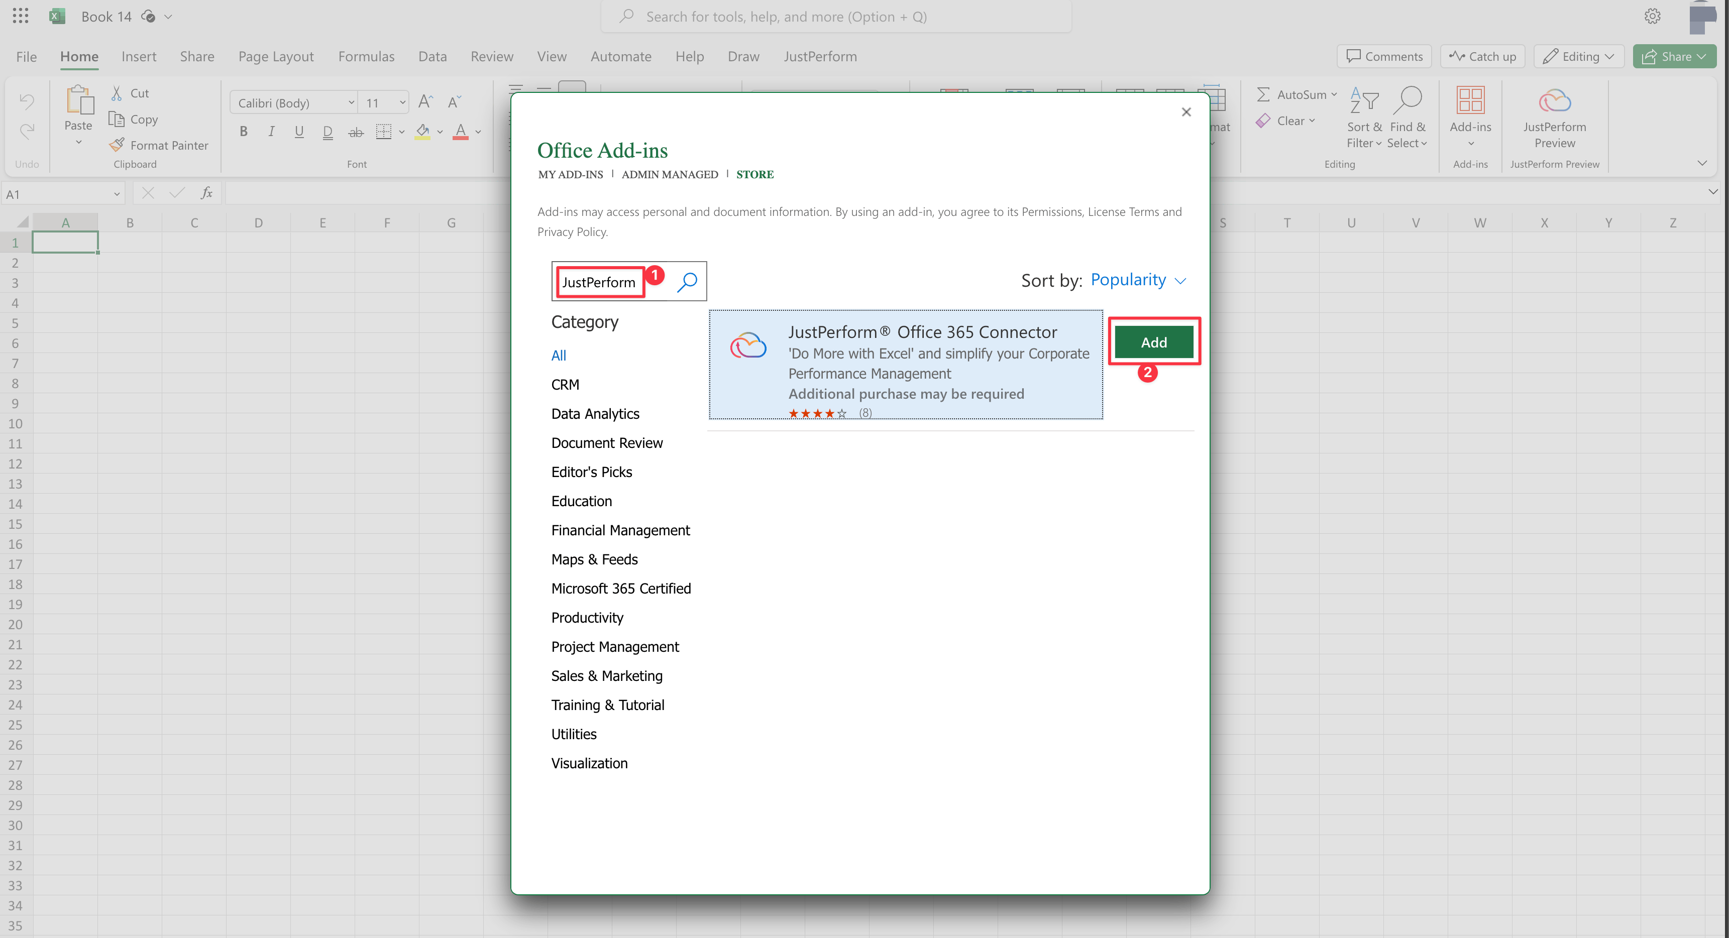Click the JustPerform search input field
The height and width of the screenshot is (938, 1729).
pos(598,282)
